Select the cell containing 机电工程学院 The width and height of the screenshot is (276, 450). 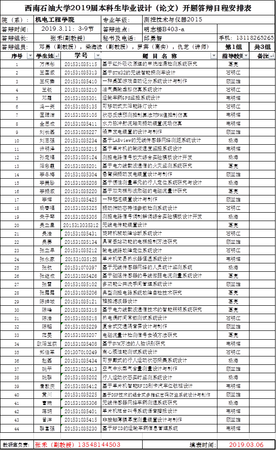pos(67,20)
